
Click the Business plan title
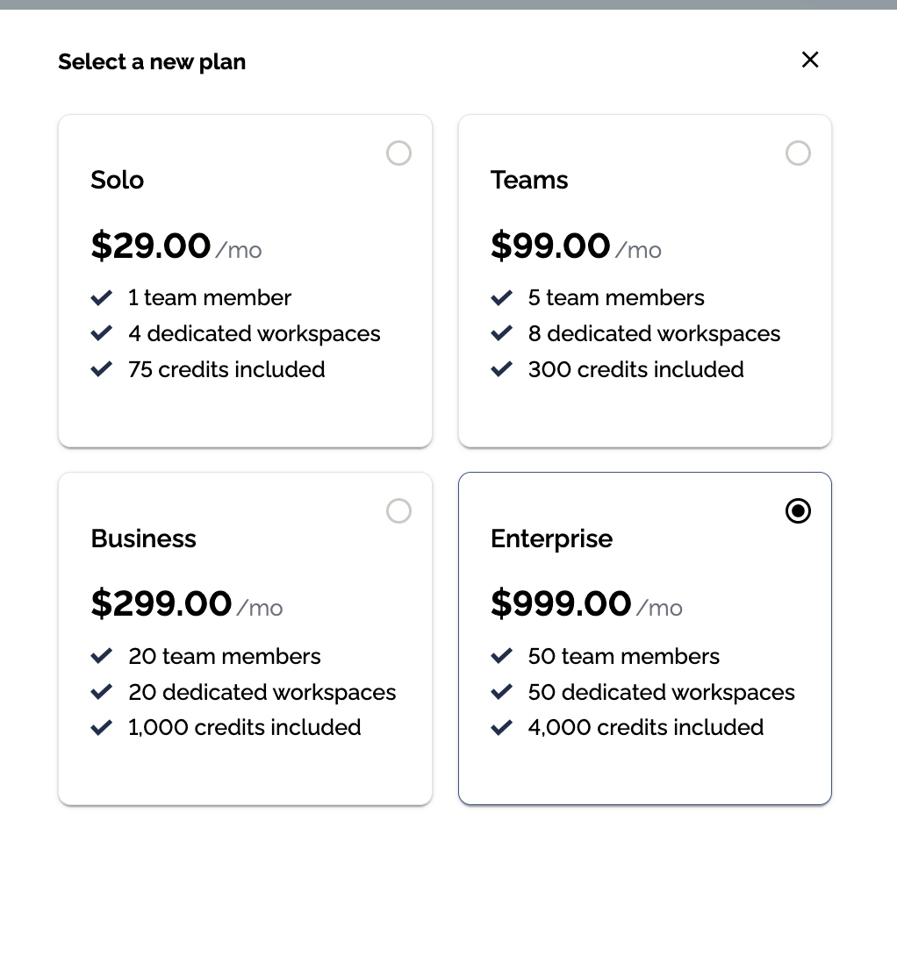(x=144, y=538)
